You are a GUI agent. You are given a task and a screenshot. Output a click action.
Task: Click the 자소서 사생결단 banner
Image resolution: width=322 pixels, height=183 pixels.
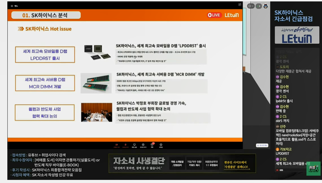(x=182, y=163)
